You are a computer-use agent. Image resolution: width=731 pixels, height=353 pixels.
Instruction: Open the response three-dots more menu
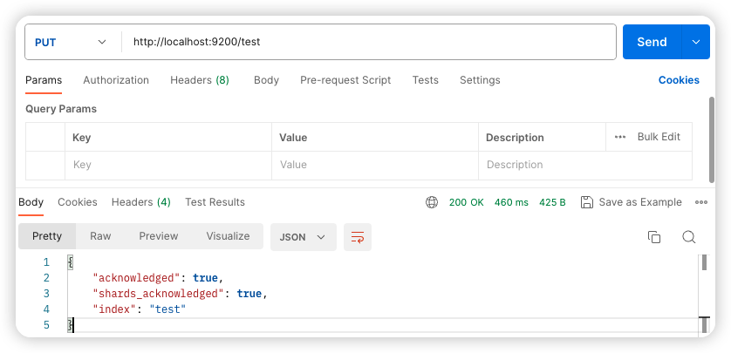click(x=701, y=202)
